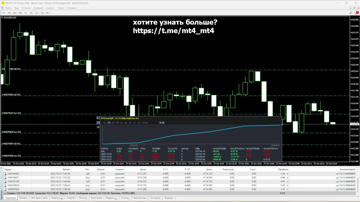Click order icon beside 1656759526
This screenshot has height=202, width=360.
pos(5,185)
